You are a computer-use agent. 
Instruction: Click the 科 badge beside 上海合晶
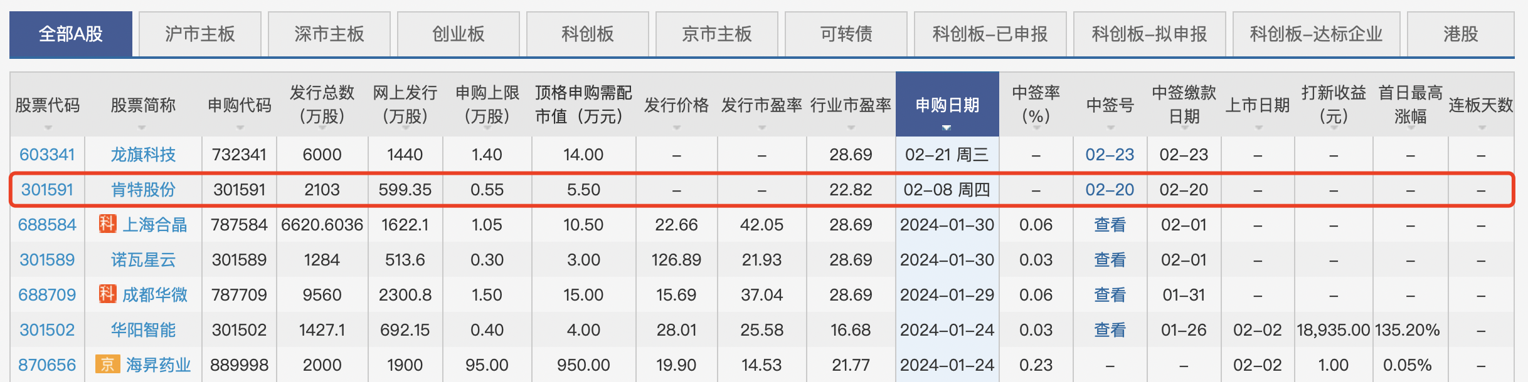(107, 224)
